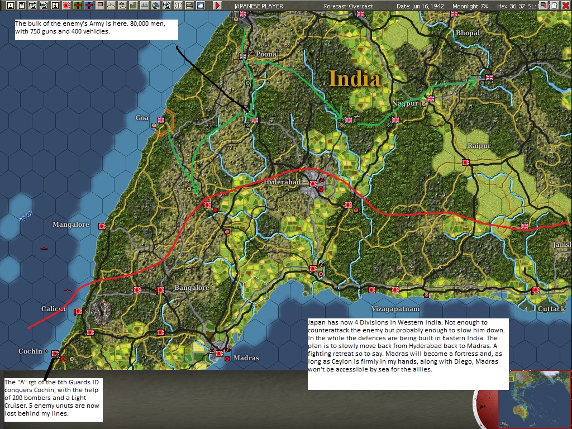This screenshot has height=429, width=572.
Task: Select the Japanese unit at Hyderabad
Action: coord(313,184)
